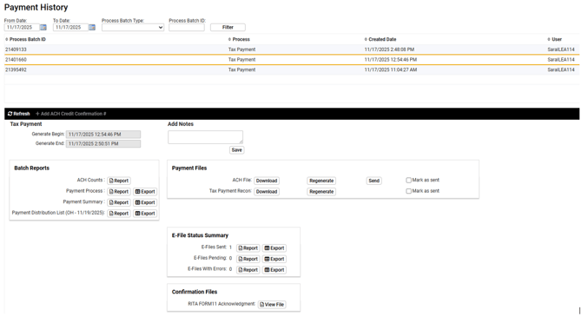Screen dimensions: 582x317
Task: Regenerate the ACH File
Action: tap(321, 181)
